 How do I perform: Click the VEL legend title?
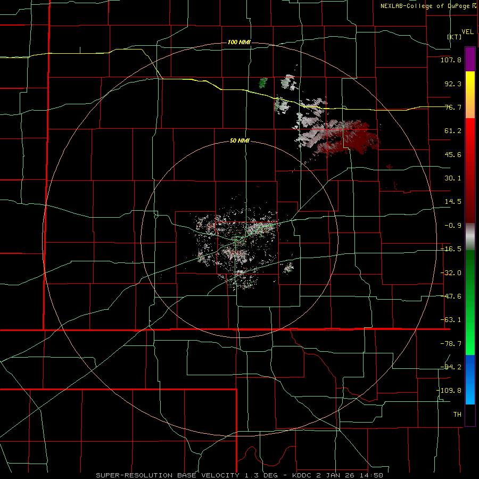[x=467, y=32]
